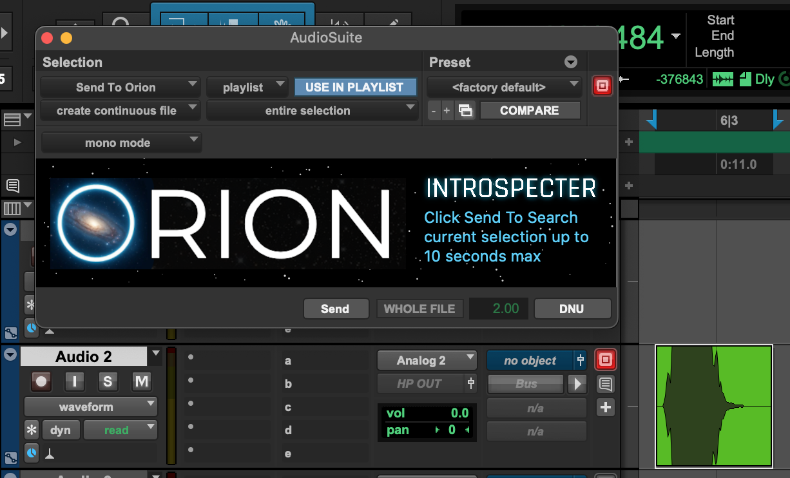Click the elastic audio clock icon on Audio 2
Screen dimensions: 790x478
32,454
